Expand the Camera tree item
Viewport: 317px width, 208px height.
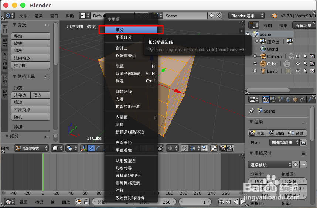tap(255, 56)
